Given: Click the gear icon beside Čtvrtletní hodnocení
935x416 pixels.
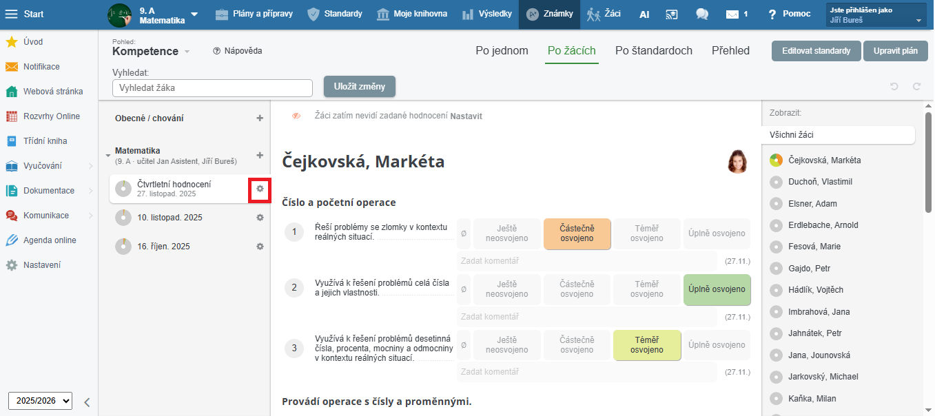Looking at the screenshot, I should pyautogui.click(x=260, y=189).
